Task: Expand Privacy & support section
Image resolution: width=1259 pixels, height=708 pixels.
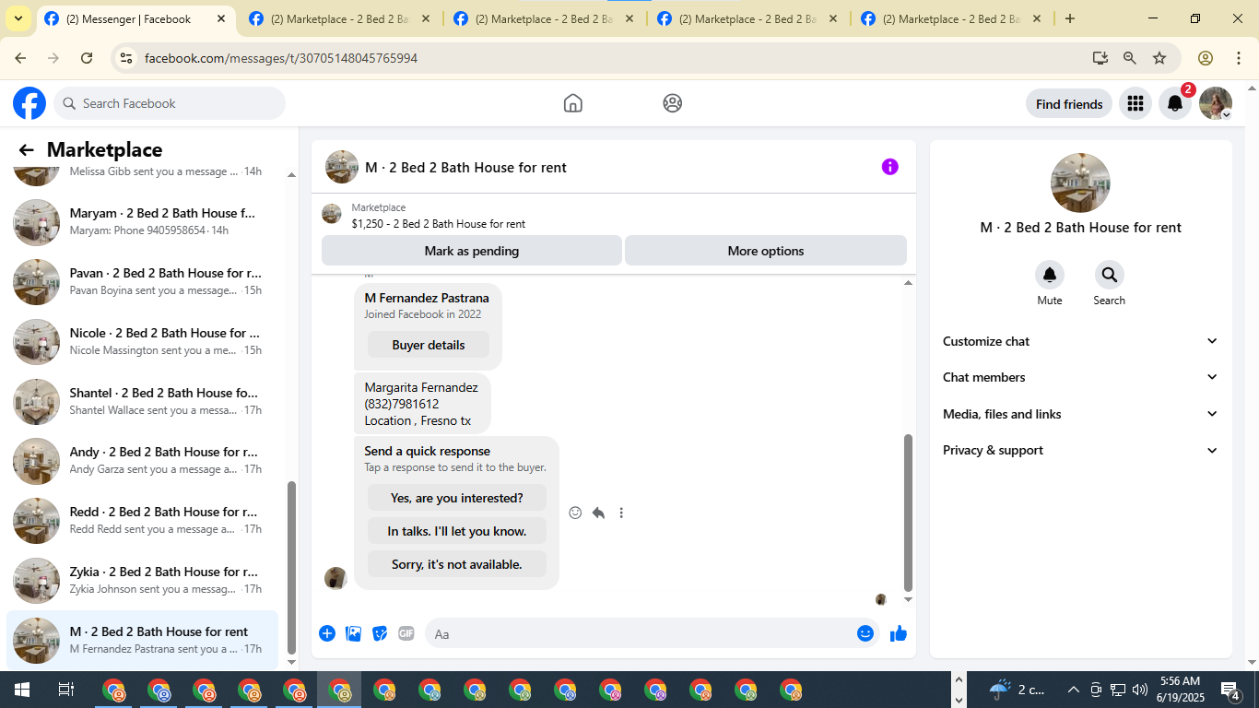Action: tap(1080, 450)
